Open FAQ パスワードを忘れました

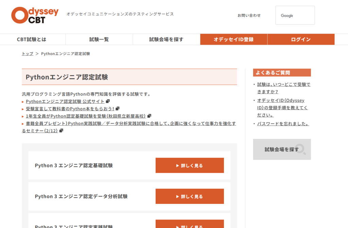(x=283, y=124)
